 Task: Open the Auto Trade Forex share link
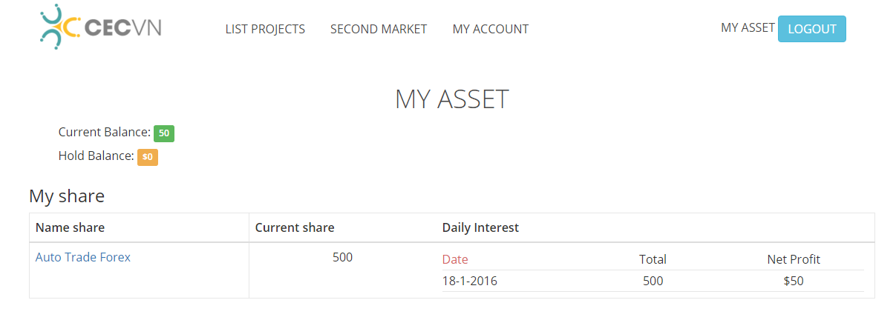click(x=83, y=257)
